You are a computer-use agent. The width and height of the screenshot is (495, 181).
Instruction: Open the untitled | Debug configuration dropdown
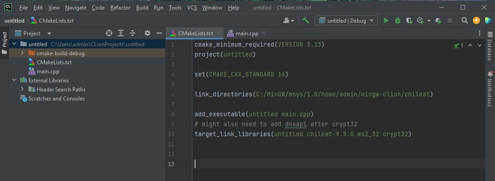[x=347, y=20]
